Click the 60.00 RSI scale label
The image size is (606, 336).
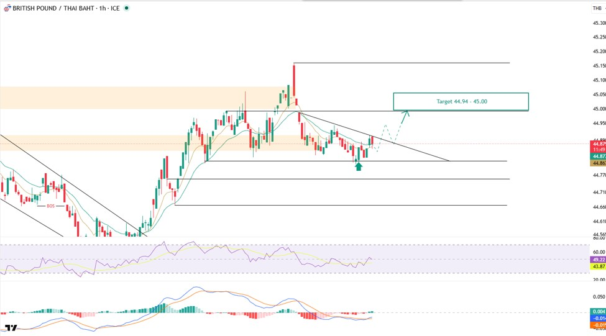click(599, 252)
